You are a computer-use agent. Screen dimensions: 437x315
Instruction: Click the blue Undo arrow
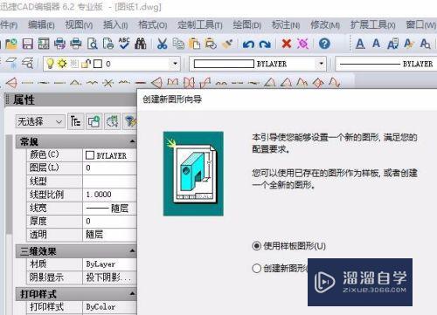point(248,45)
